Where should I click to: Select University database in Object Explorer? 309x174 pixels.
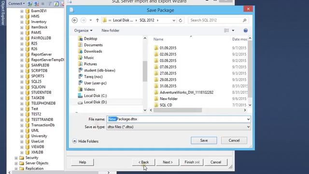click(x=39, y=136)
